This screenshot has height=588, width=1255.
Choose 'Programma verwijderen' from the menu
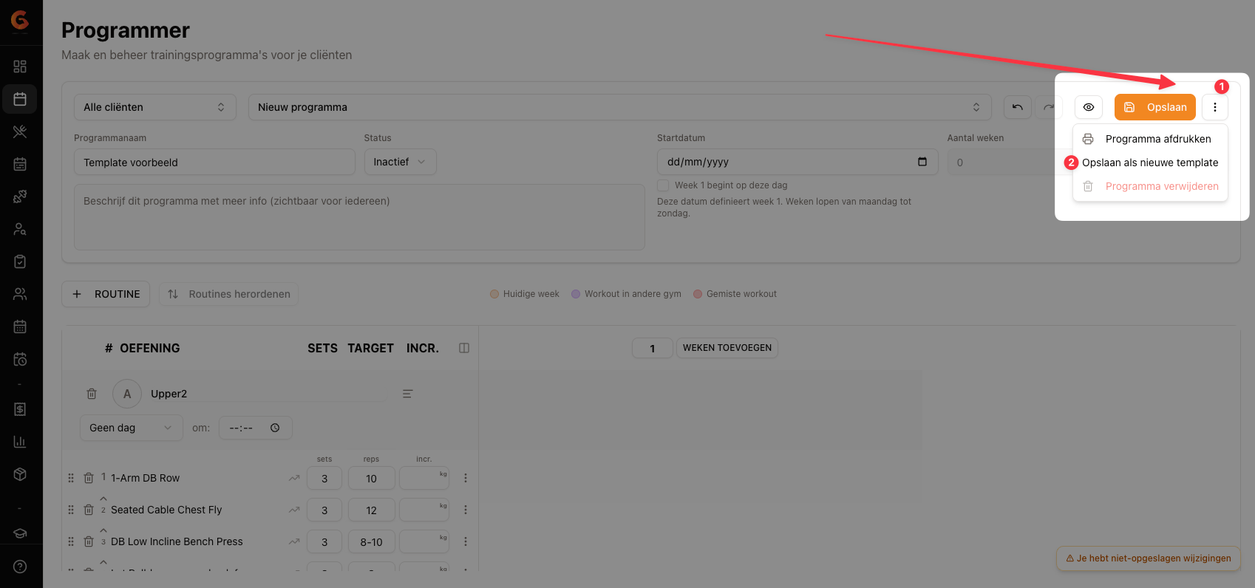[1150, 186]
